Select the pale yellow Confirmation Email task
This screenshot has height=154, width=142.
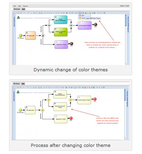(x=84, y=100)
